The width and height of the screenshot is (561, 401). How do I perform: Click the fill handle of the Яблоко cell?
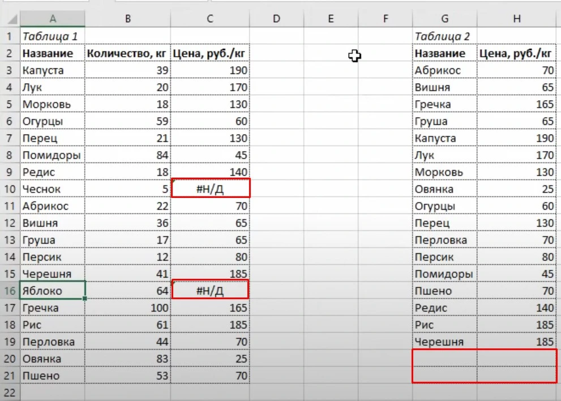click(x=84, y=299)
